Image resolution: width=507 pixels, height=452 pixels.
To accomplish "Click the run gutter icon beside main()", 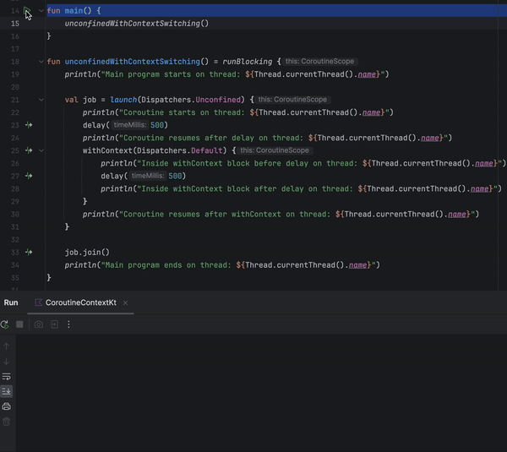I will point(28,10).
